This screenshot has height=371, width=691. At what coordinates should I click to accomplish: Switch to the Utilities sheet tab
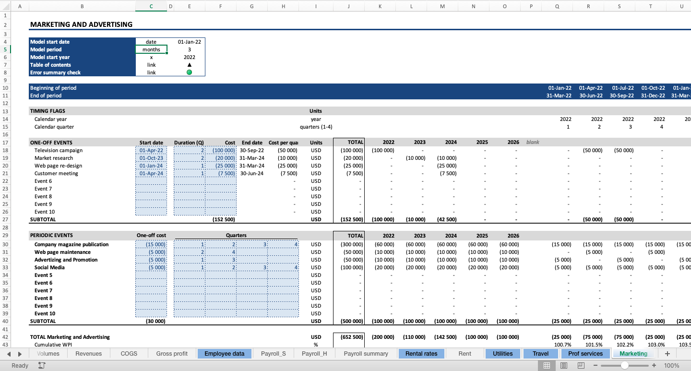click(x=503, y=354)
